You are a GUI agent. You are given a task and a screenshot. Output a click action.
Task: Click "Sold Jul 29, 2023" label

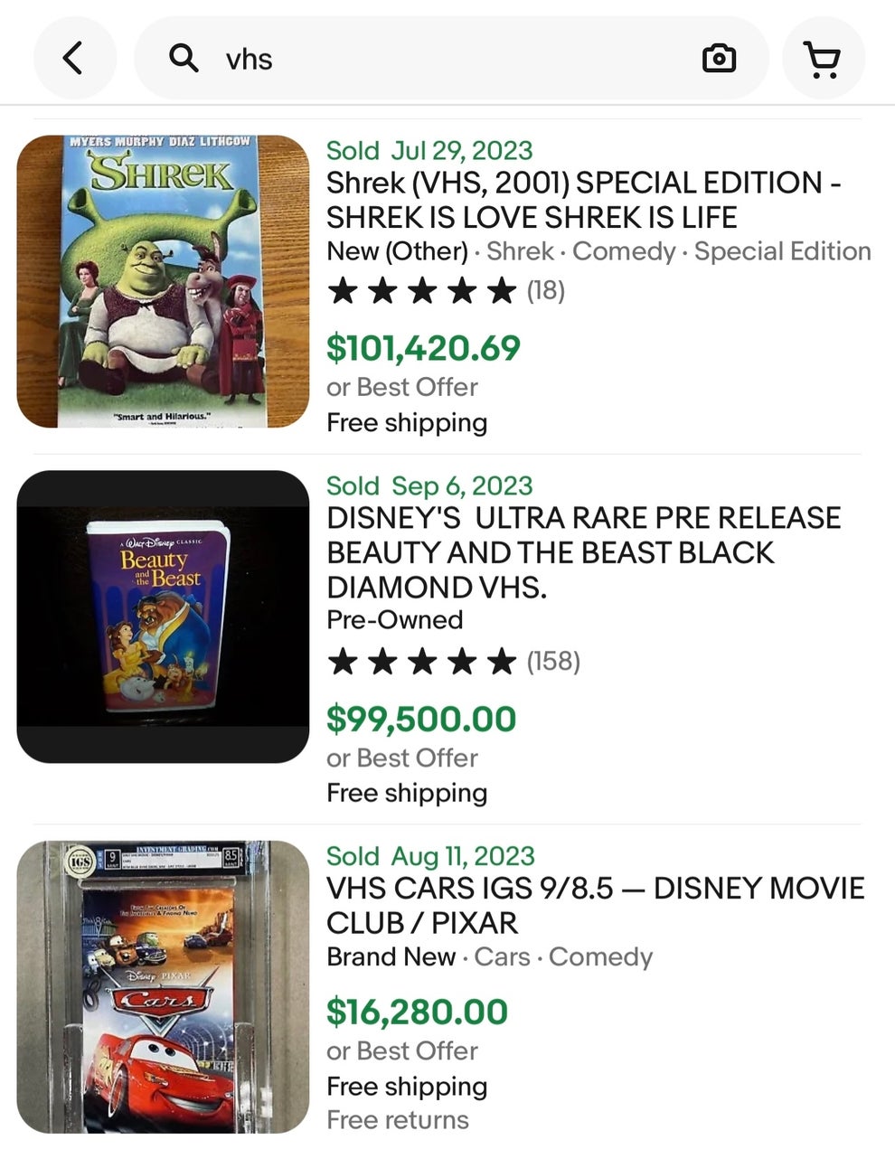pyautogui.click(x=429, y=150)
